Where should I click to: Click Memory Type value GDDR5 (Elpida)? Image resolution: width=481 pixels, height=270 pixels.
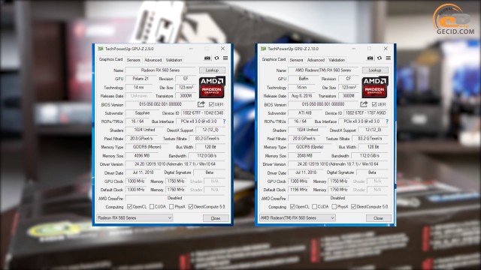tap(310, 147)
